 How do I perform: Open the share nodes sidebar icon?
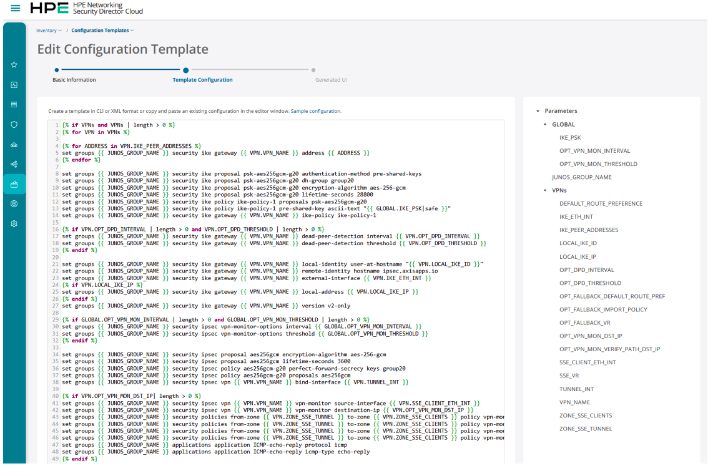click(x=14, y=164)
